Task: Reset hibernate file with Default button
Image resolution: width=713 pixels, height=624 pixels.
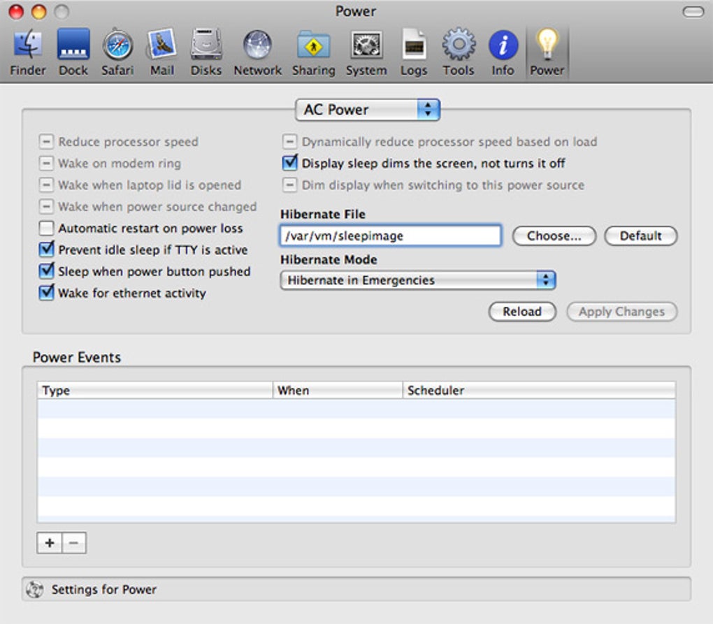Action: pos(640,236)
